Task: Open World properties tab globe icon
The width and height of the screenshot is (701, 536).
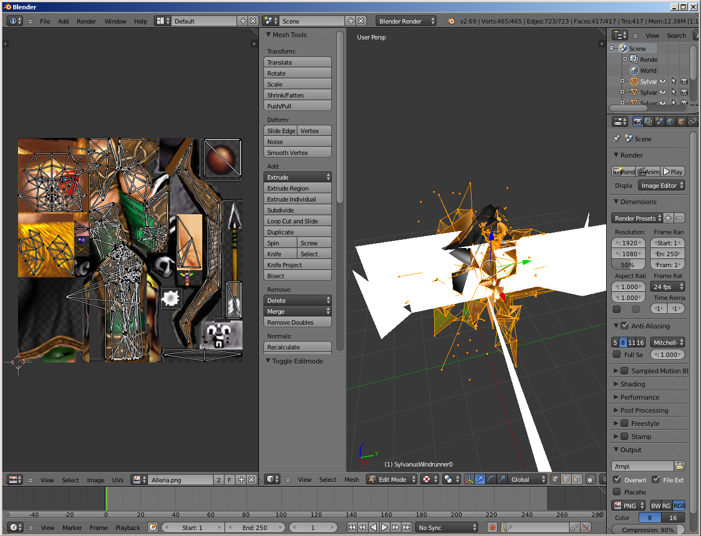Action: [670, 122]
